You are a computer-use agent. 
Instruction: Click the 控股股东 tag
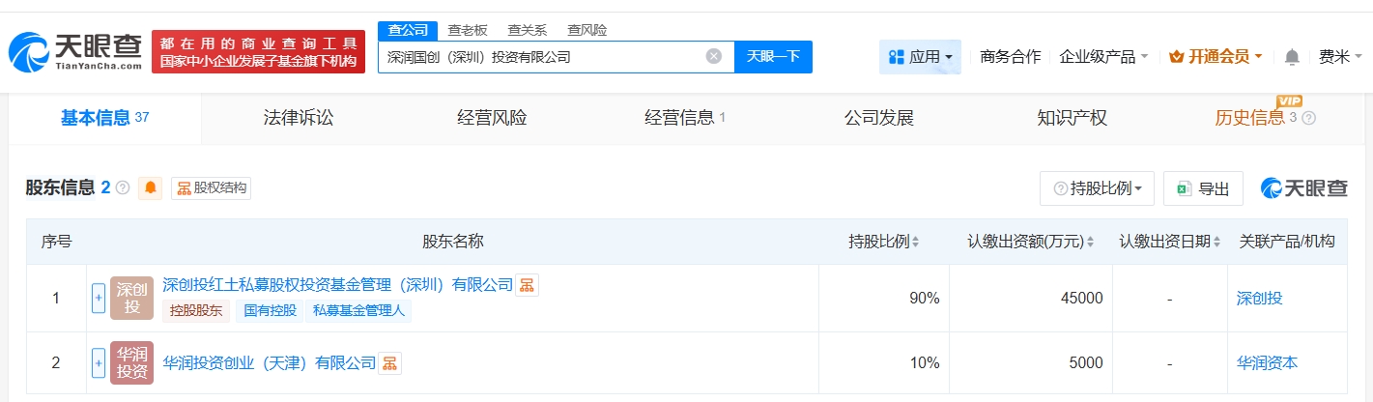196,311
